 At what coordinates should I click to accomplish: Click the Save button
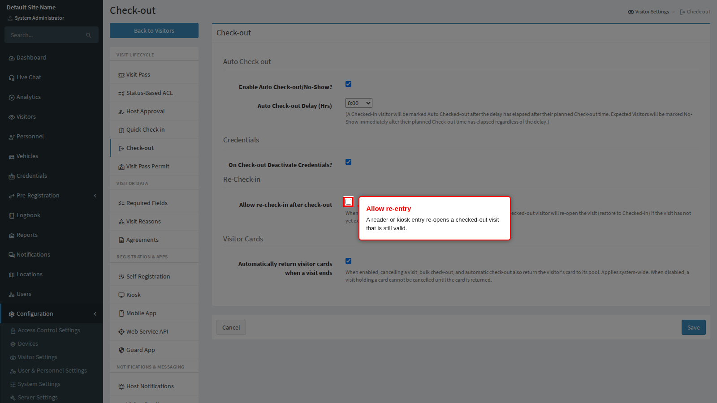pyautogui.click(x=694, y=327)
